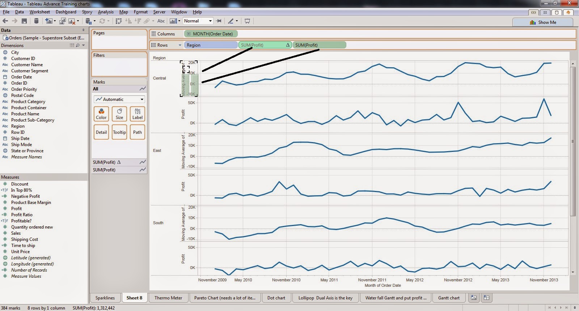Screen dimensions: 579x311
Task: Click the Show Sheet Sorter grid icon
Action: pos(545,12)
